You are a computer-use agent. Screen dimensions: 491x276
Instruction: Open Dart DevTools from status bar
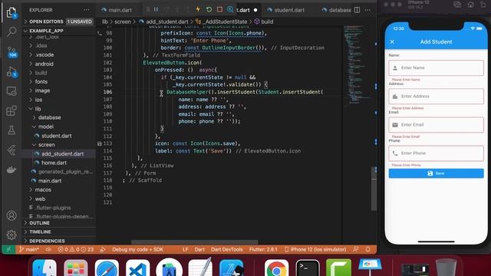point(227,249)
